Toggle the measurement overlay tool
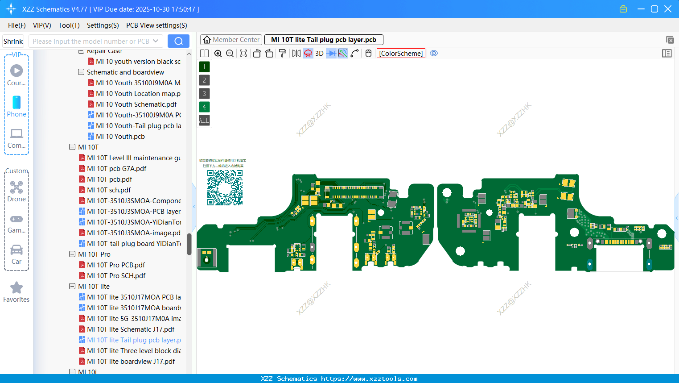The width and height of the screenshot is (679, 383). (343, 53)
